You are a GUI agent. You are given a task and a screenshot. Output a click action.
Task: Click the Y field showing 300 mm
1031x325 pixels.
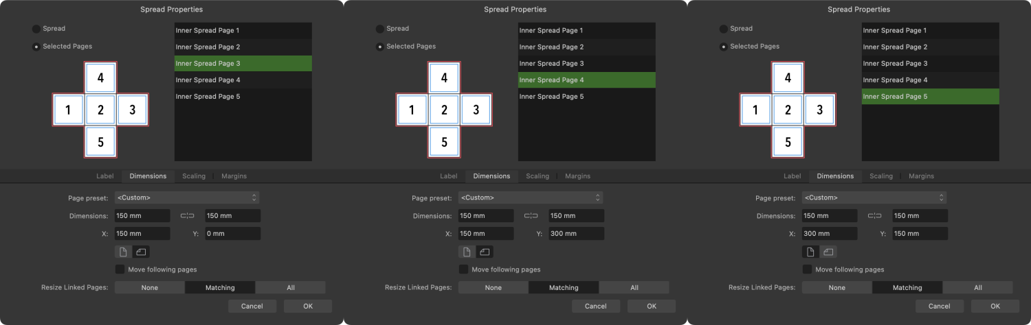pos(576,234)
